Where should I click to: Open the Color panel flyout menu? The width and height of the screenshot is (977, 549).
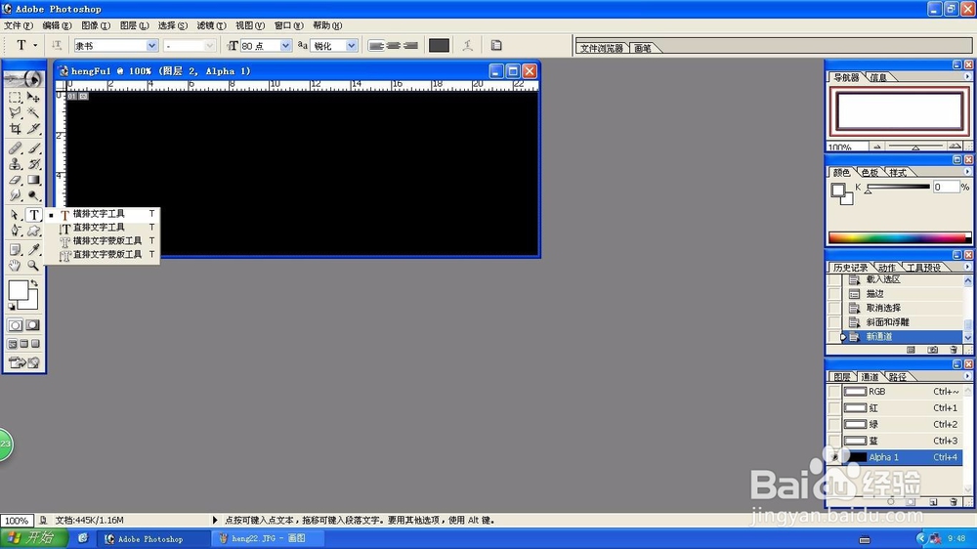pos(967,172)
